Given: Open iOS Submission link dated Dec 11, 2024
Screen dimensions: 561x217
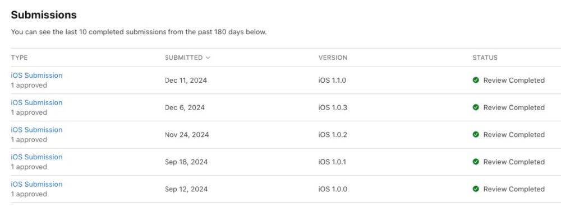Looking at the screenshot, I should coord(36,76).
